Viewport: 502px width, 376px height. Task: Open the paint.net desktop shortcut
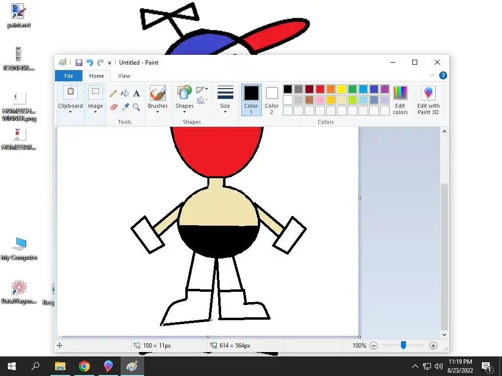click(x=19, y=15)
